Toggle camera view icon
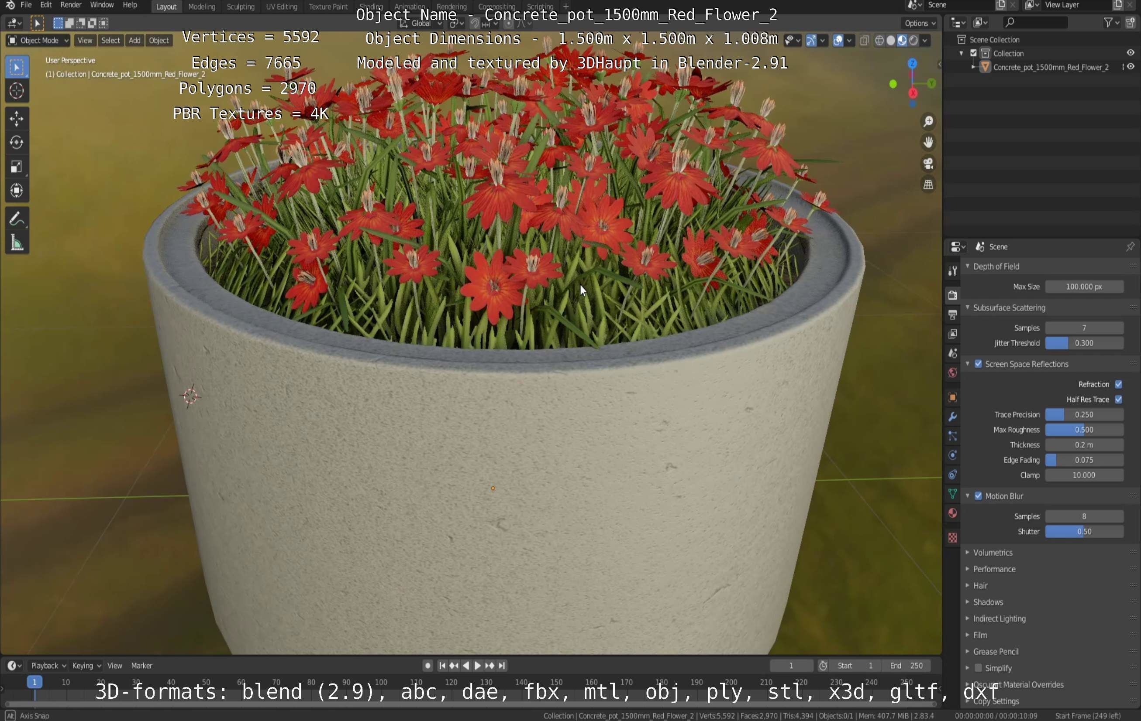The height and width of the screenshot is (721, 1141). [x=928, y=164]
